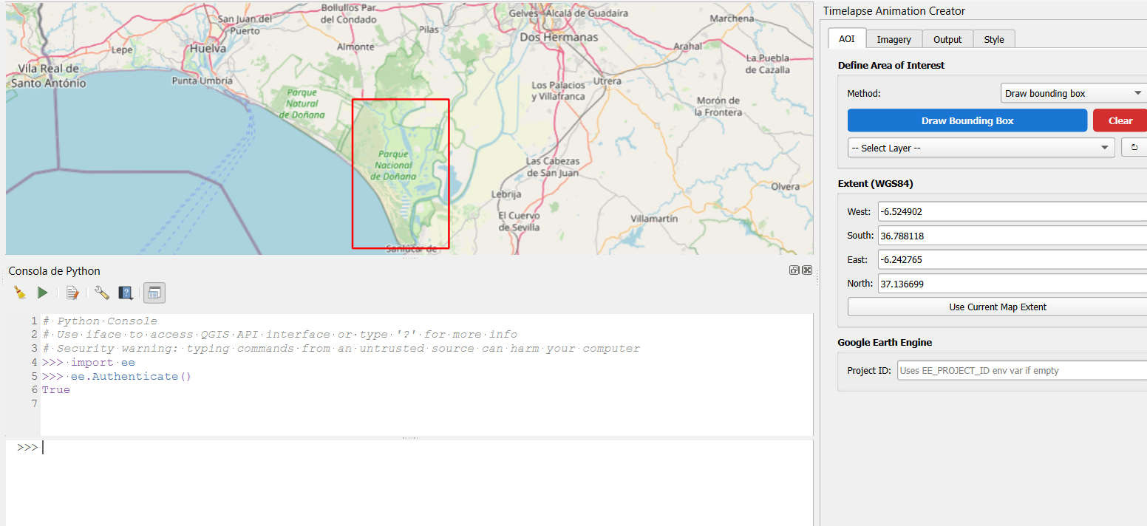This screenshot has width=1147, height=526.
Task: Click the red Clear button
Action: (1120, 120)
